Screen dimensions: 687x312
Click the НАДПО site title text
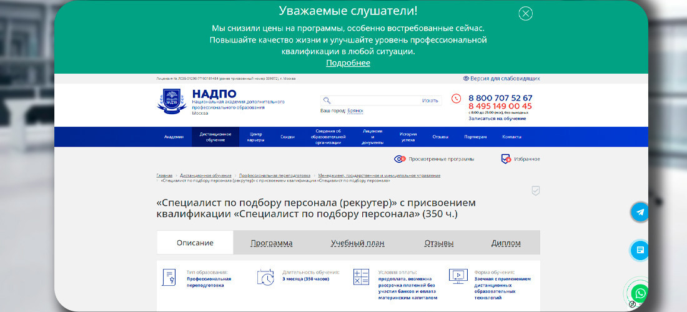tap(214, 94)
